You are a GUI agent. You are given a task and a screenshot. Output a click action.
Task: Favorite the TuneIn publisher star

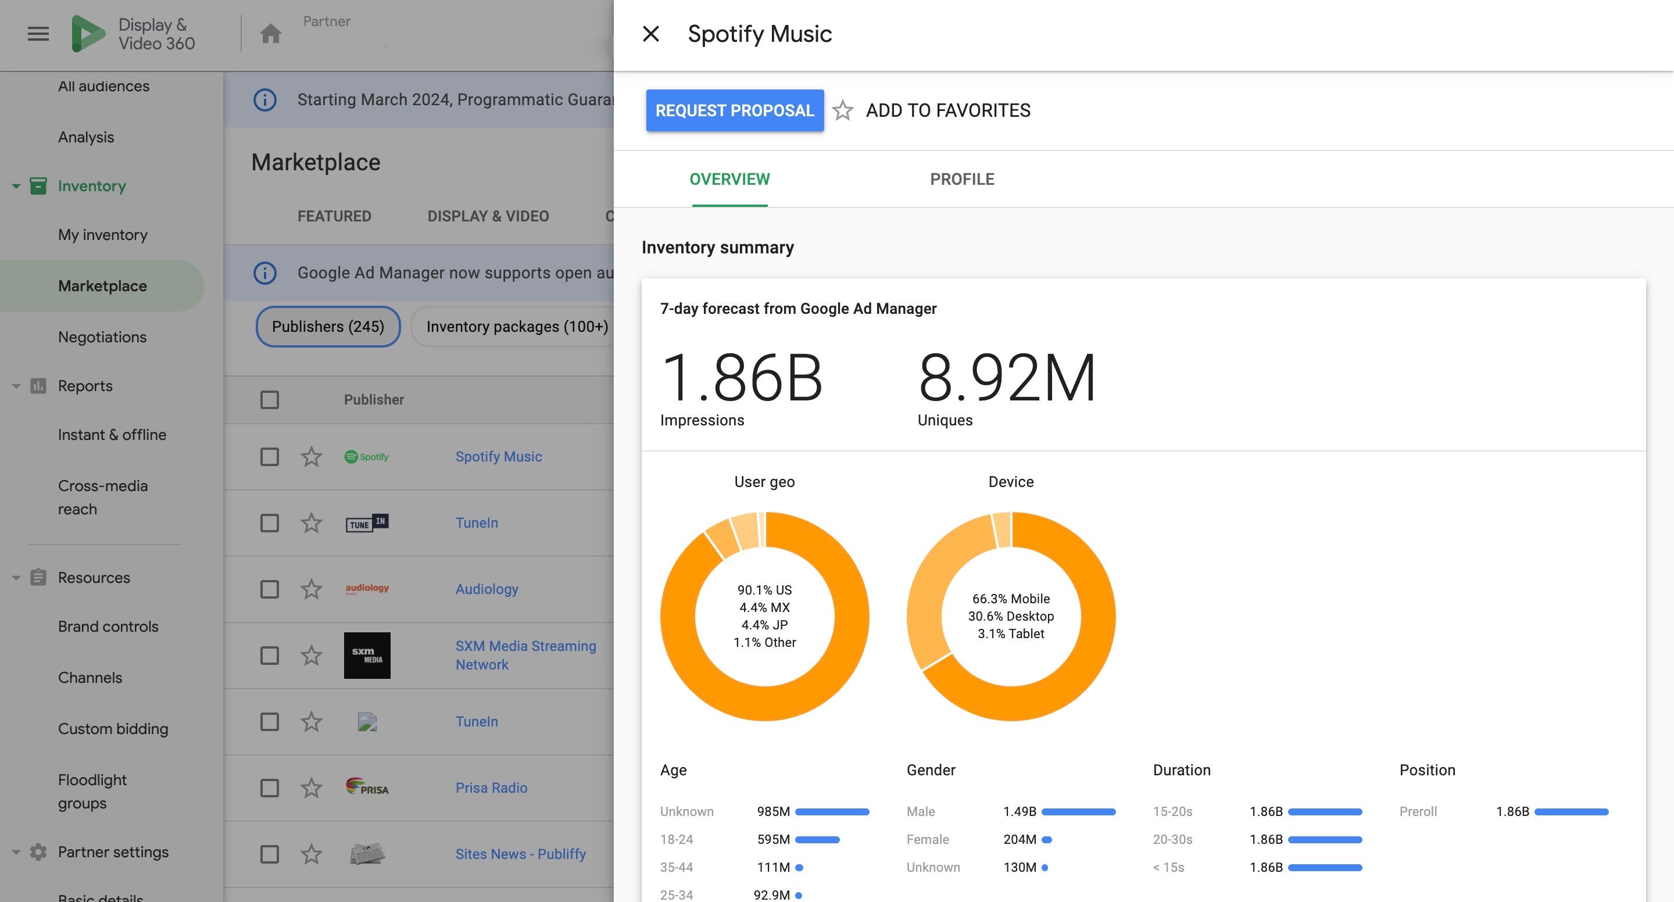[312, 523]
